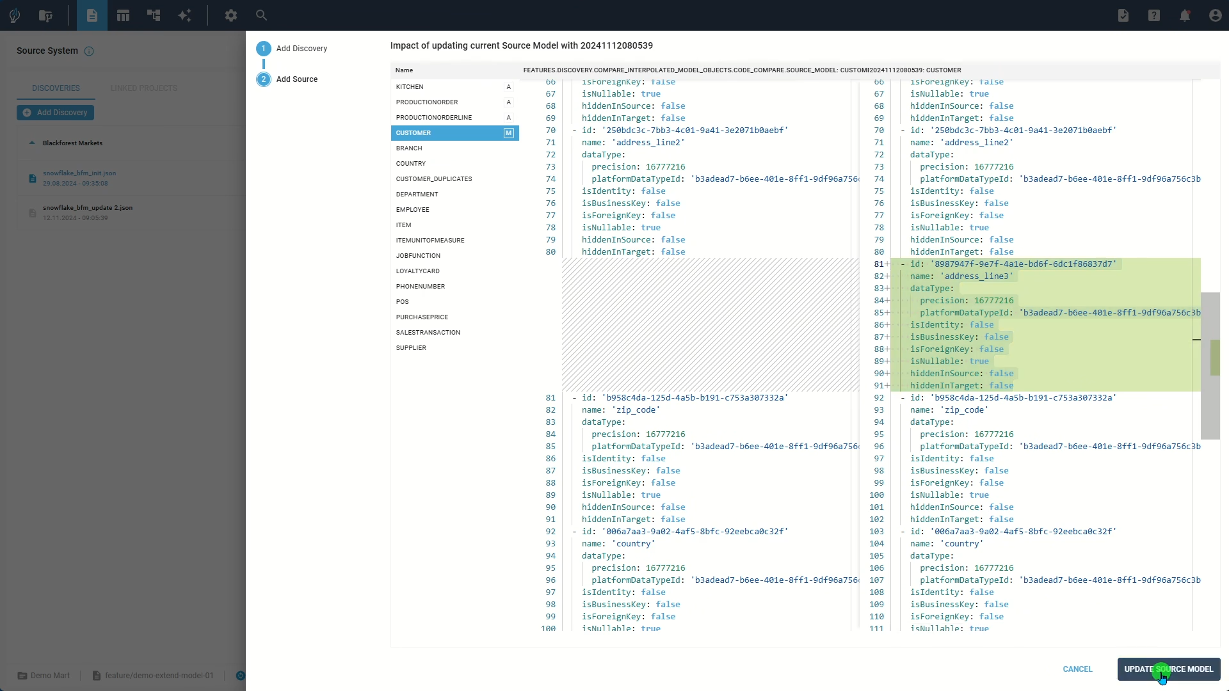Open snowflake_bfm_update 2.json discovery
Viewport: 1229px width, 691px height.
(x=88, y=208)
